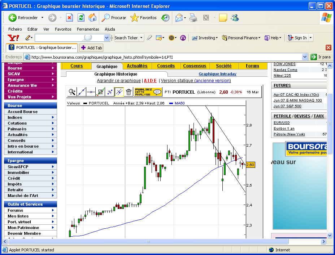
Task: Click the Print icon in the toolbar
Action: [193, 18]
